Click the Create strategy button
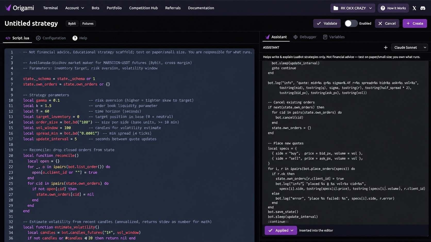 pos(415,23)
